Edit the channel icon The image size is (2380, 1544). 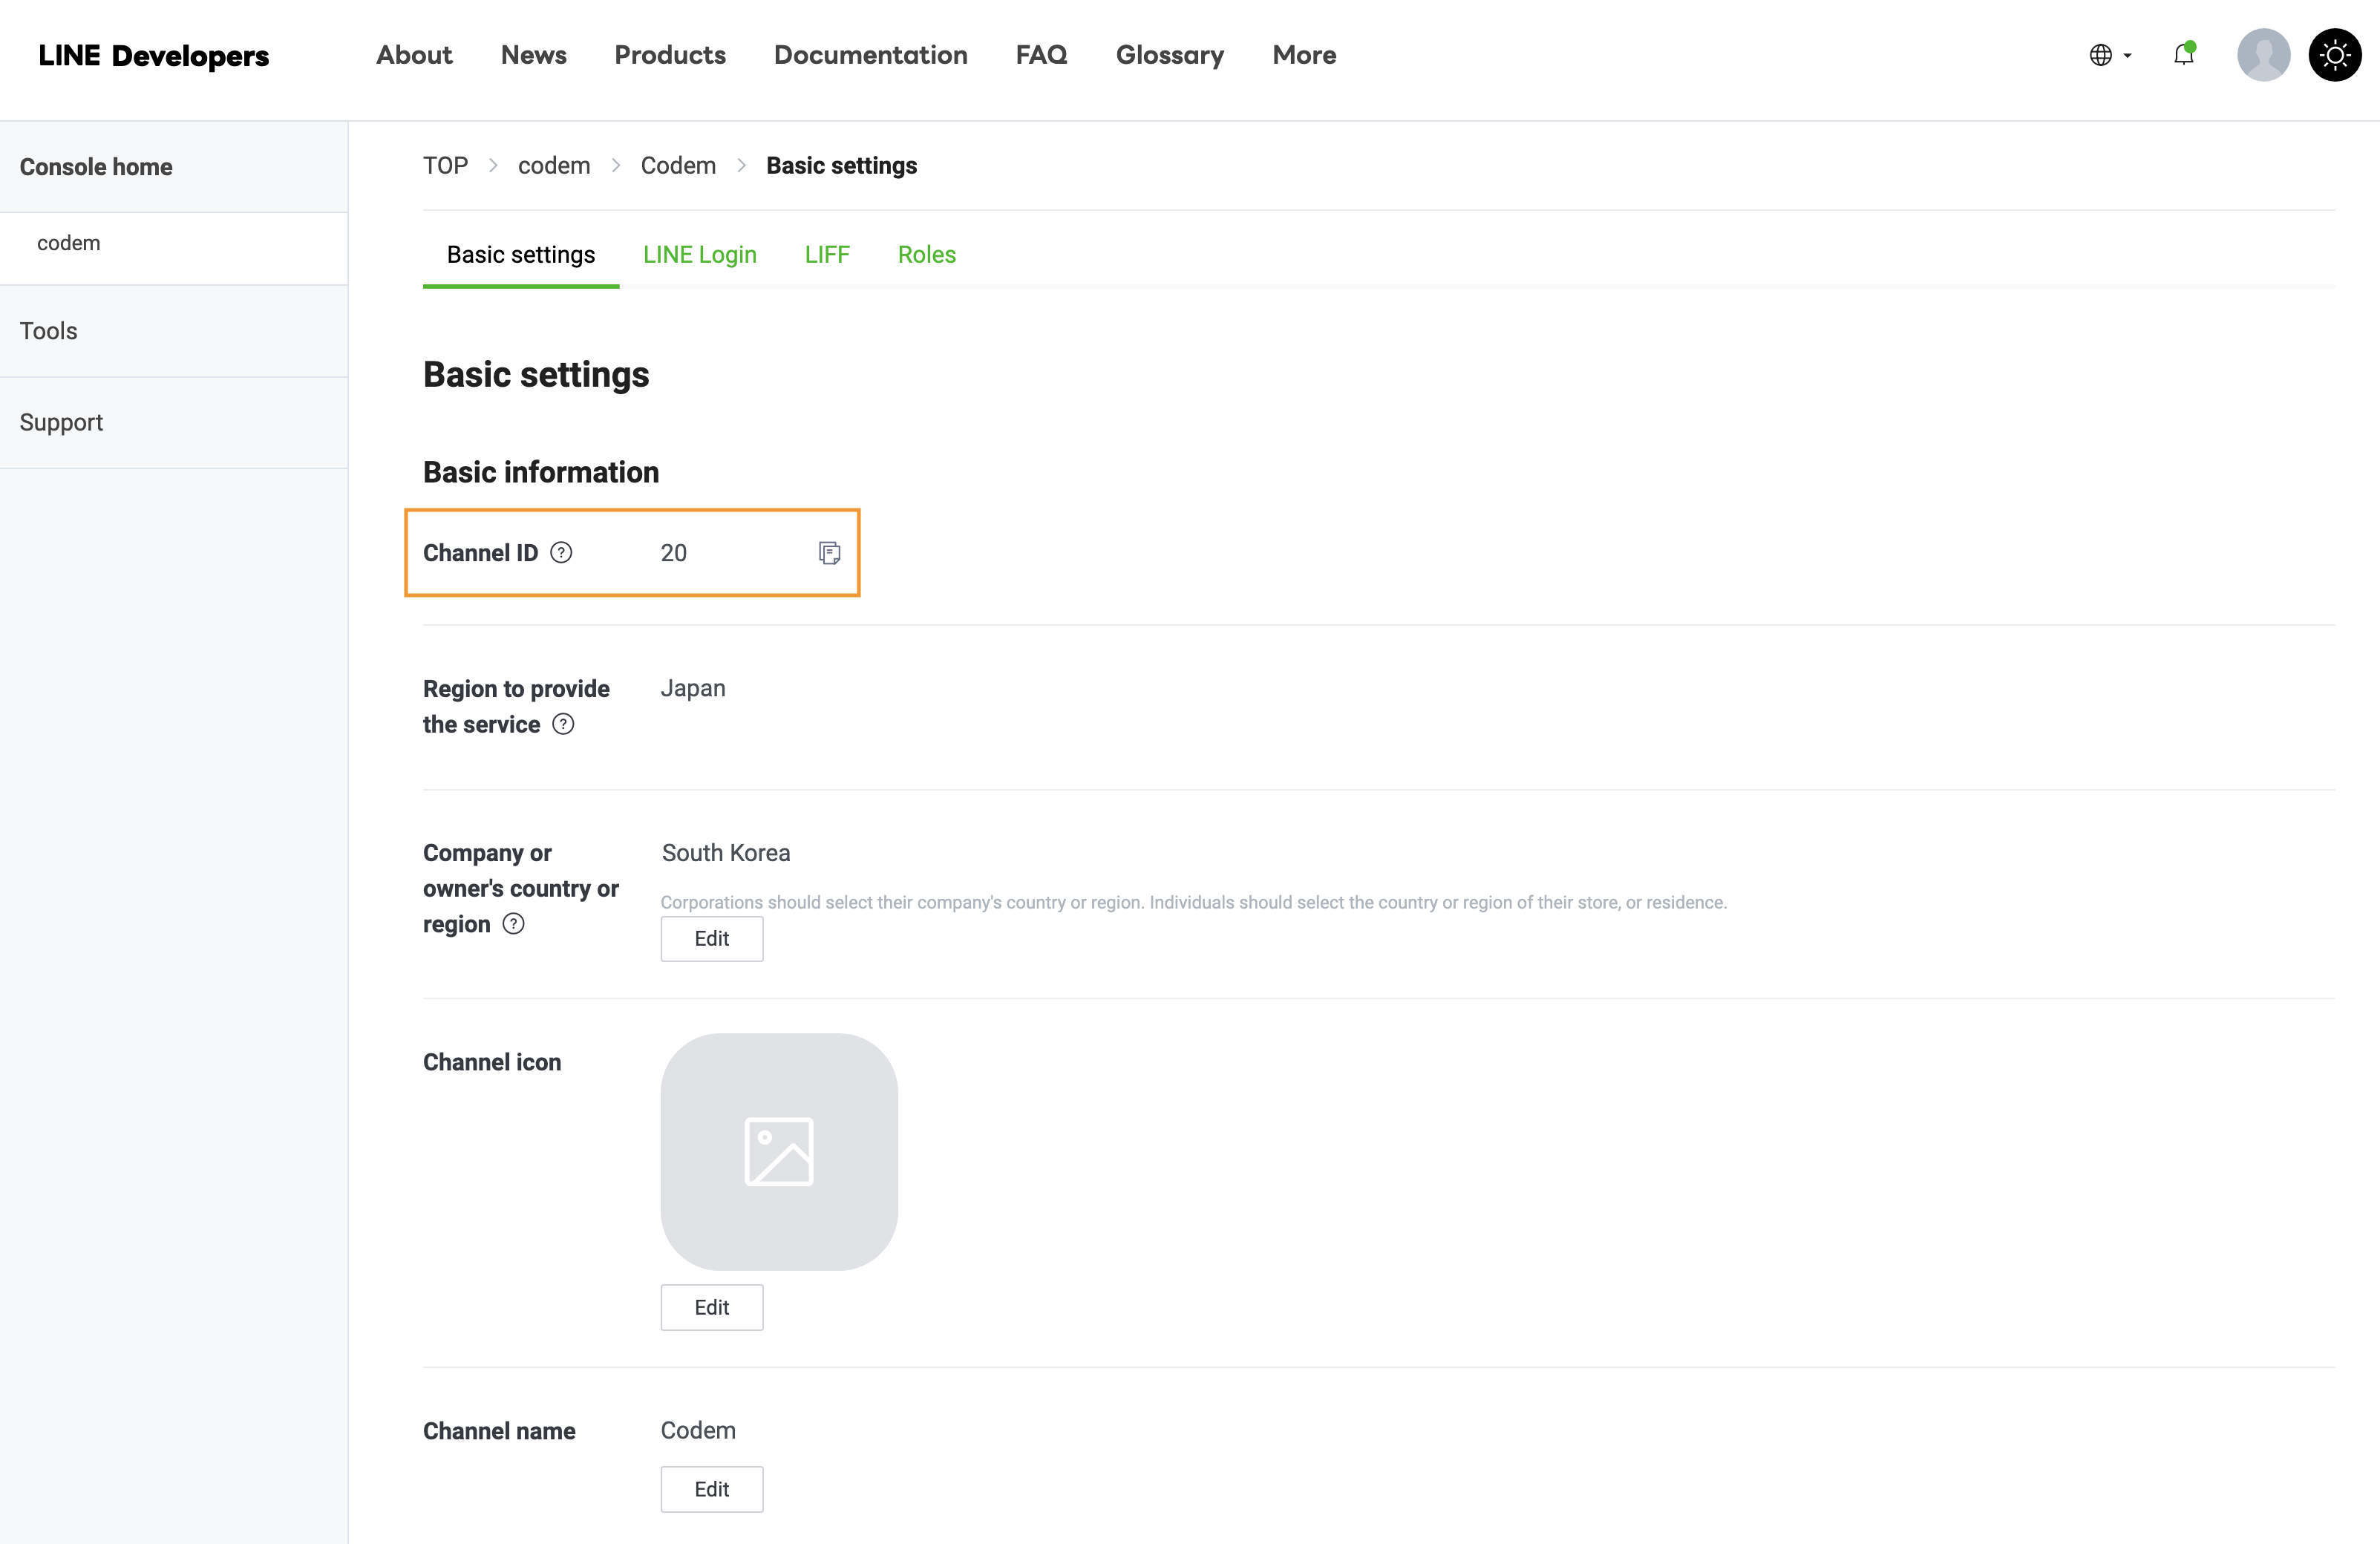pos(712,1308)
